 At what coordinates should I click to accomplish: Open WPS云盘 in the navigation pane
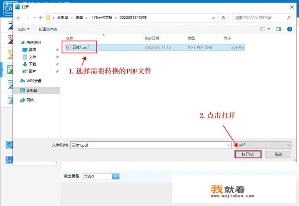coord(31,81)
